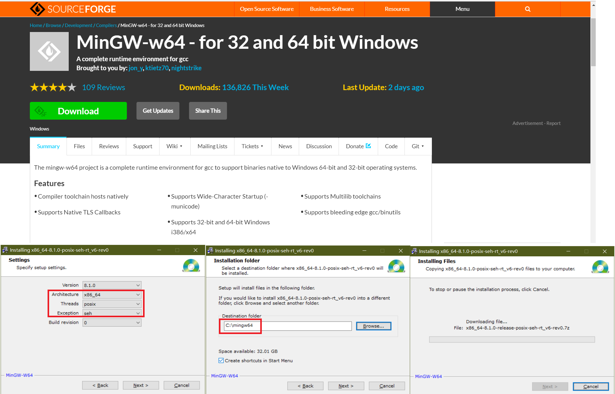Click the Donate external link icon
Image resolution: width=615 pixels, height=394 pixels.
[368, 146]
